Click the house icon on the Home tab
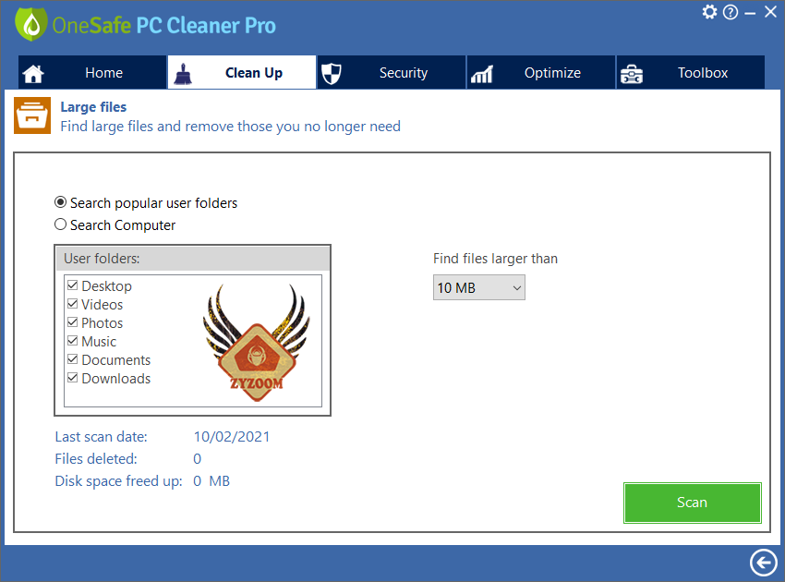This screenshot has height=582, width=785. click(x=33, y=74)
